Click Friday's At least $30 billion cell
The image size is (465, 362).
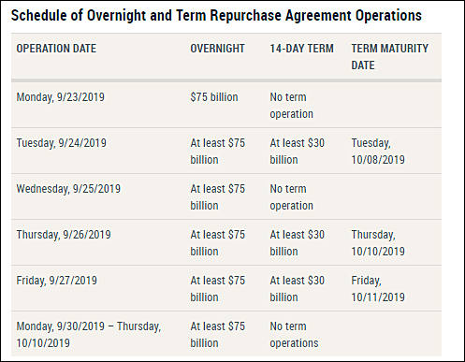click(x=297, y=289)
